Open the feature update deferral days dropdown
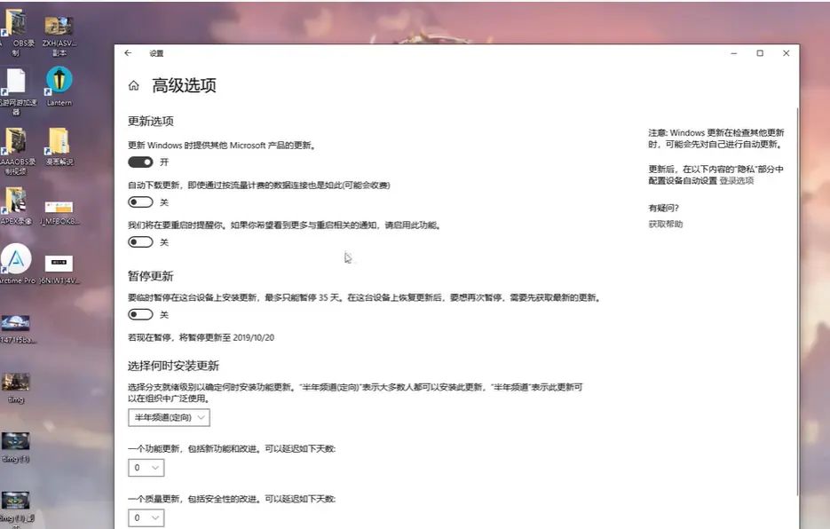The image size is (830, 529). (146, 468)
